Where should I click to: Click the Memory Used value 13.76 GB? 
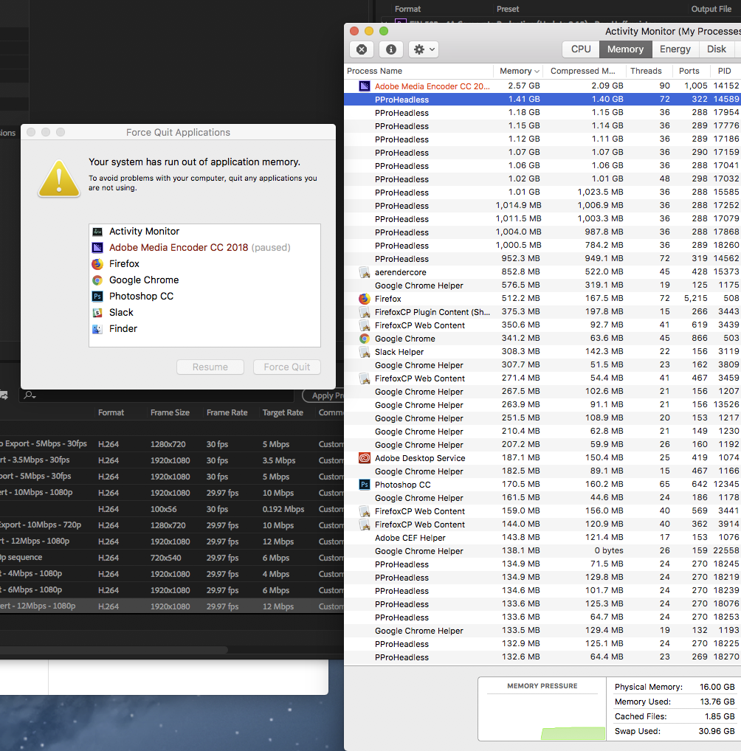click(x=716, y=702)
